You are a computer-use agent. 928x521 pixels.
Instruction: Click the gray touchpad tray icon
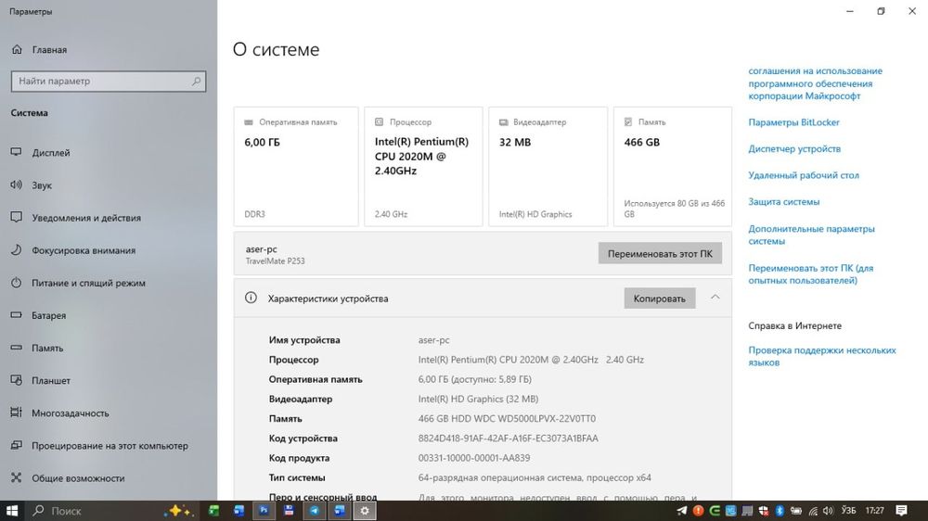(747, 511)
